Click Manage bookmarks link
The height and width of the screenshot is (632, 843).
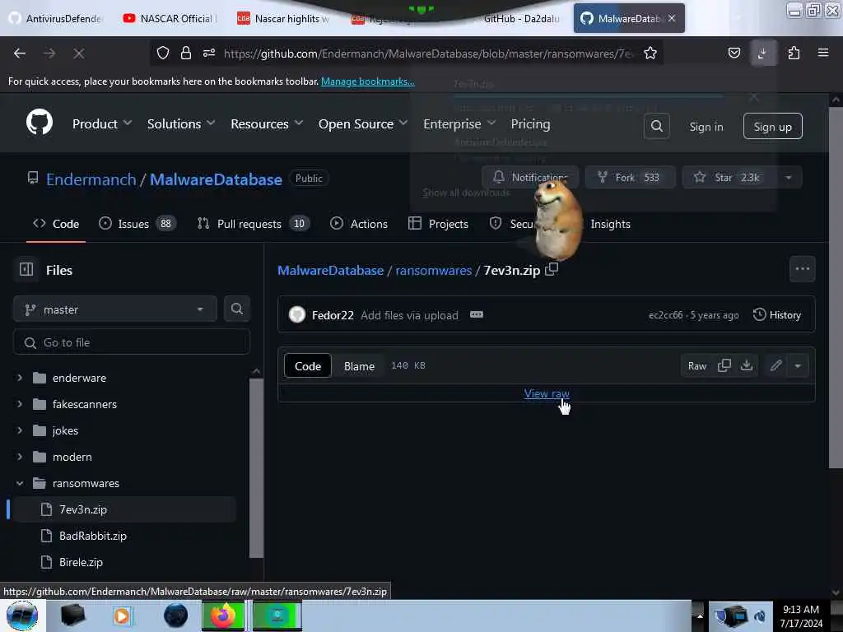tap(368, 81)
